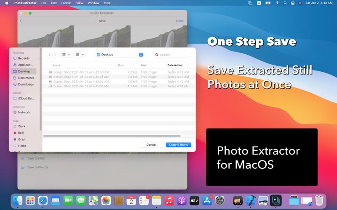Click Done in Photo Extractor window
Screen dimensions: 337x210
pyautogui.click(x=180, y=21)
